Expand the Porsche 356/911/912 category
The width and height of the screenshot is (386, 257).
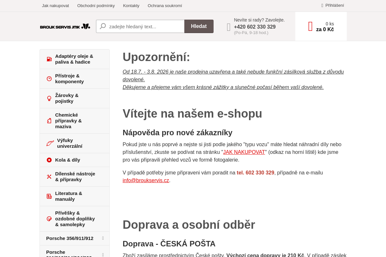click(103, 238)
